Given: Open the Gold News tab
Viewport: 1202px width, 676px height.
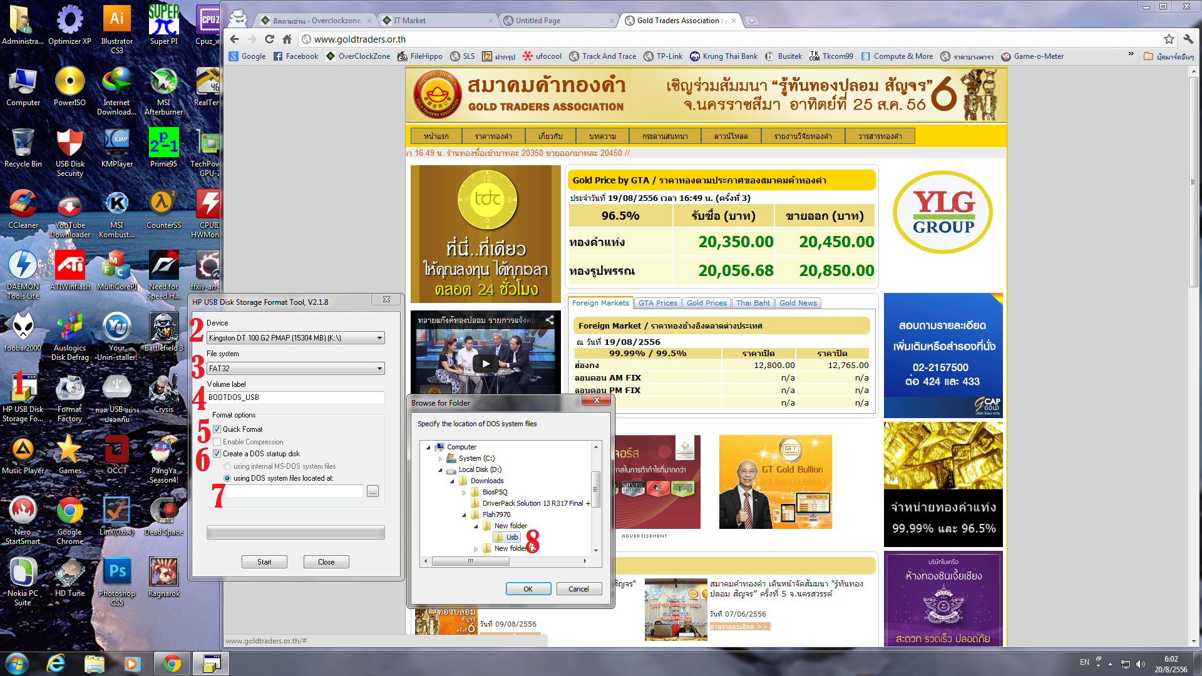Looking at the screenshot, I should click(798, 303).
